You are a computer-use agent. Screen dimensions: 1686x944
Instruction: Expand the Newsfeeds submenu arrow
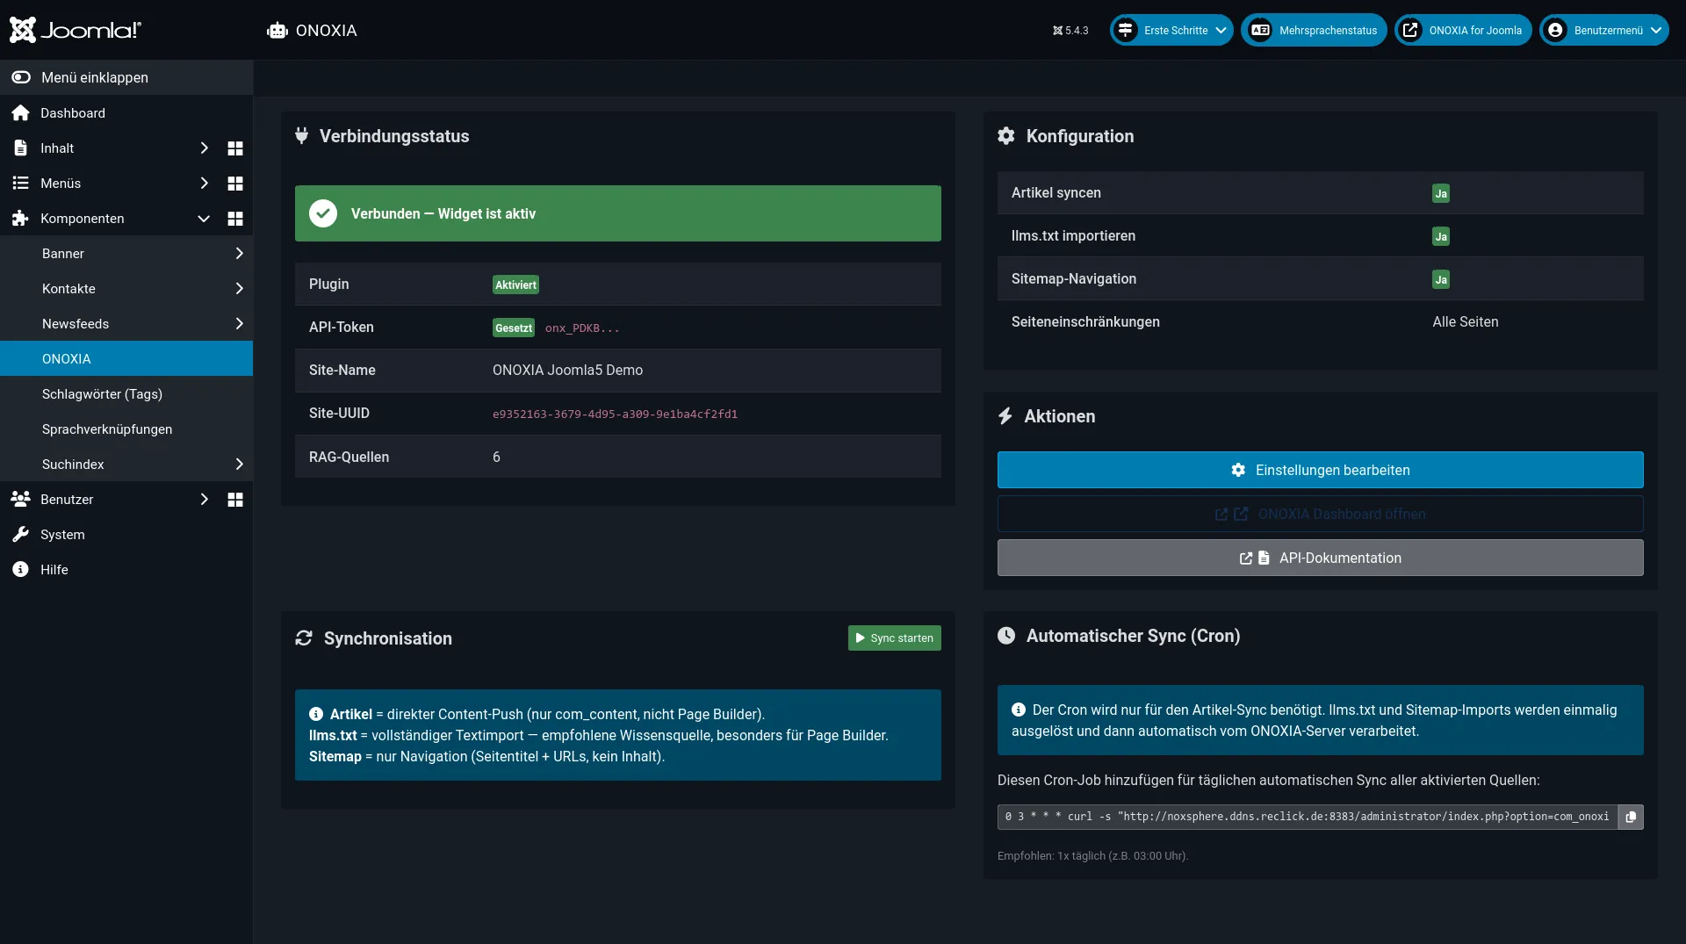click(239, 324)
